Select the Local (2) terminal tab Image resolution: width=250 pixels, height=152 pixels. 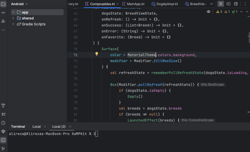coord(59,127)
